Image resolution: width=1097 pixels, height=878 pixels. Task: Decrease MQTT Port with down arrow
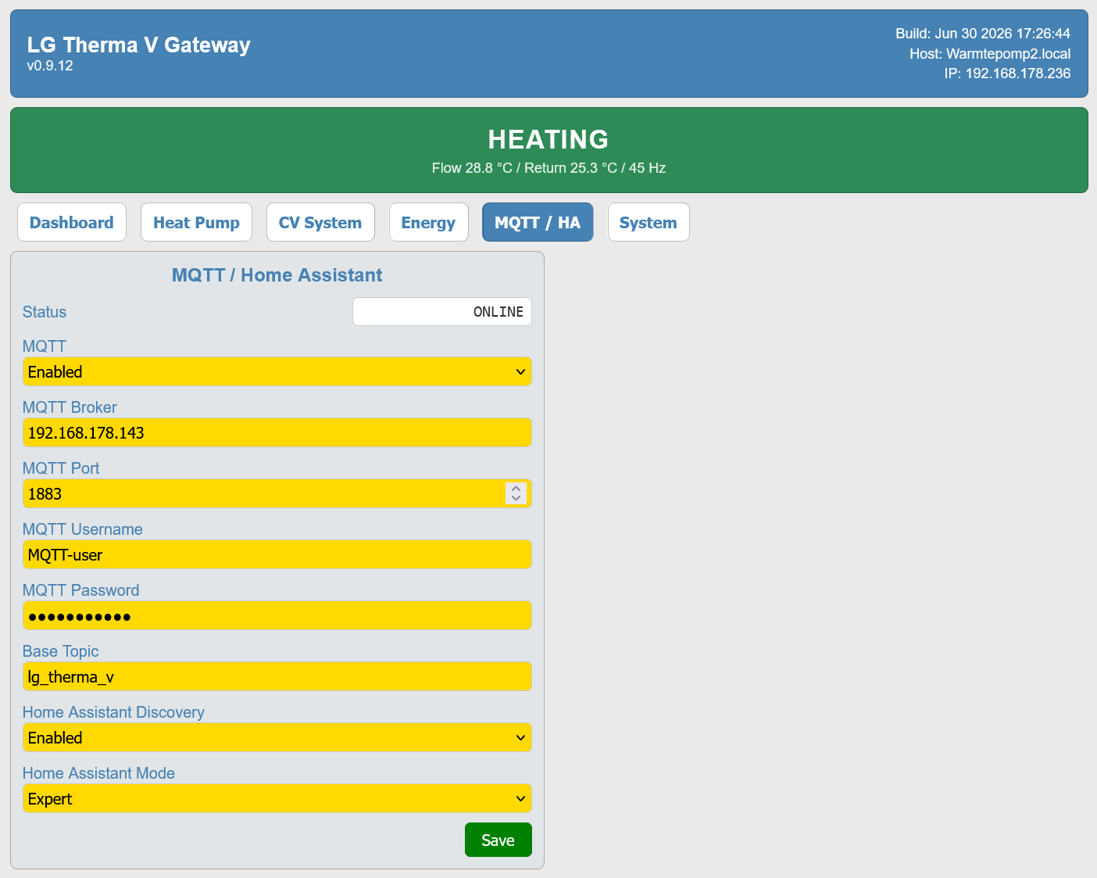[516, 499]
